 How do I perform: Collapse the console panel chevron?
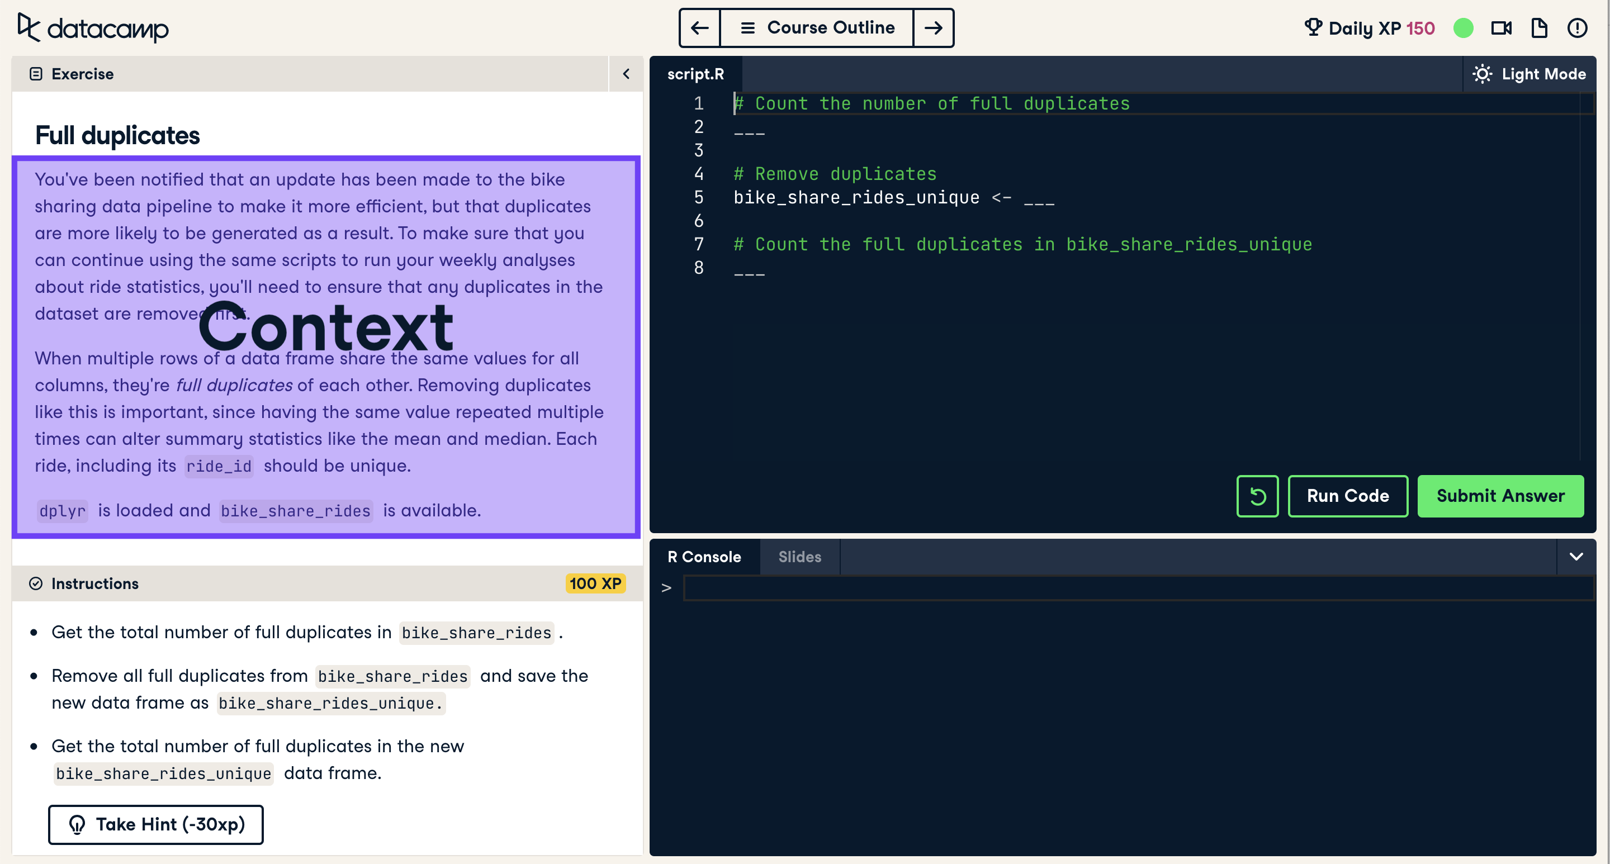(1576, 557)
